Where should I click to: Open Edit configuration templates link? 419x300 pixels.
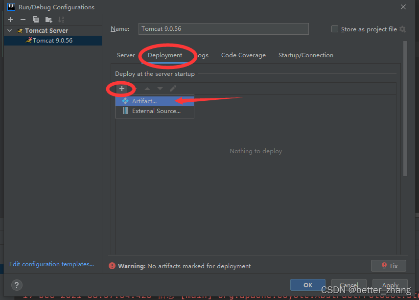51,264
